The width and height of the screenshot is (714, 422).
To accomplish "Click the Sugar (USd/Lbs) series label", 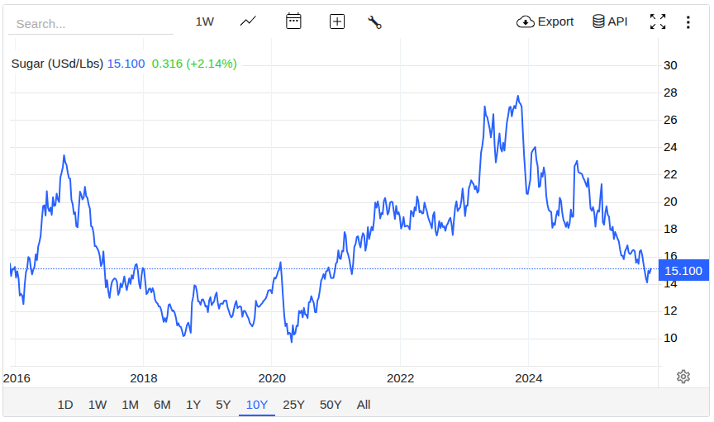I will [57, 64].
